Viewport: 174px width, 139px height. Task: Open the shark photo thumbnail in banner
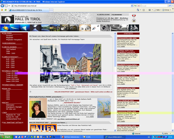pyautogui.click(x=15, y=28)
